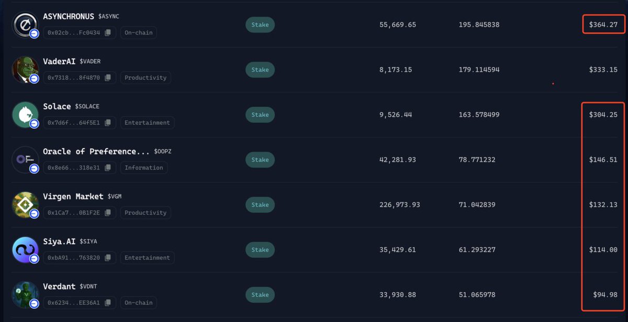Copy Virgen Market address 0x1Ca7...0B1F2E
628x322 pixels.
[x=108, y=212]
